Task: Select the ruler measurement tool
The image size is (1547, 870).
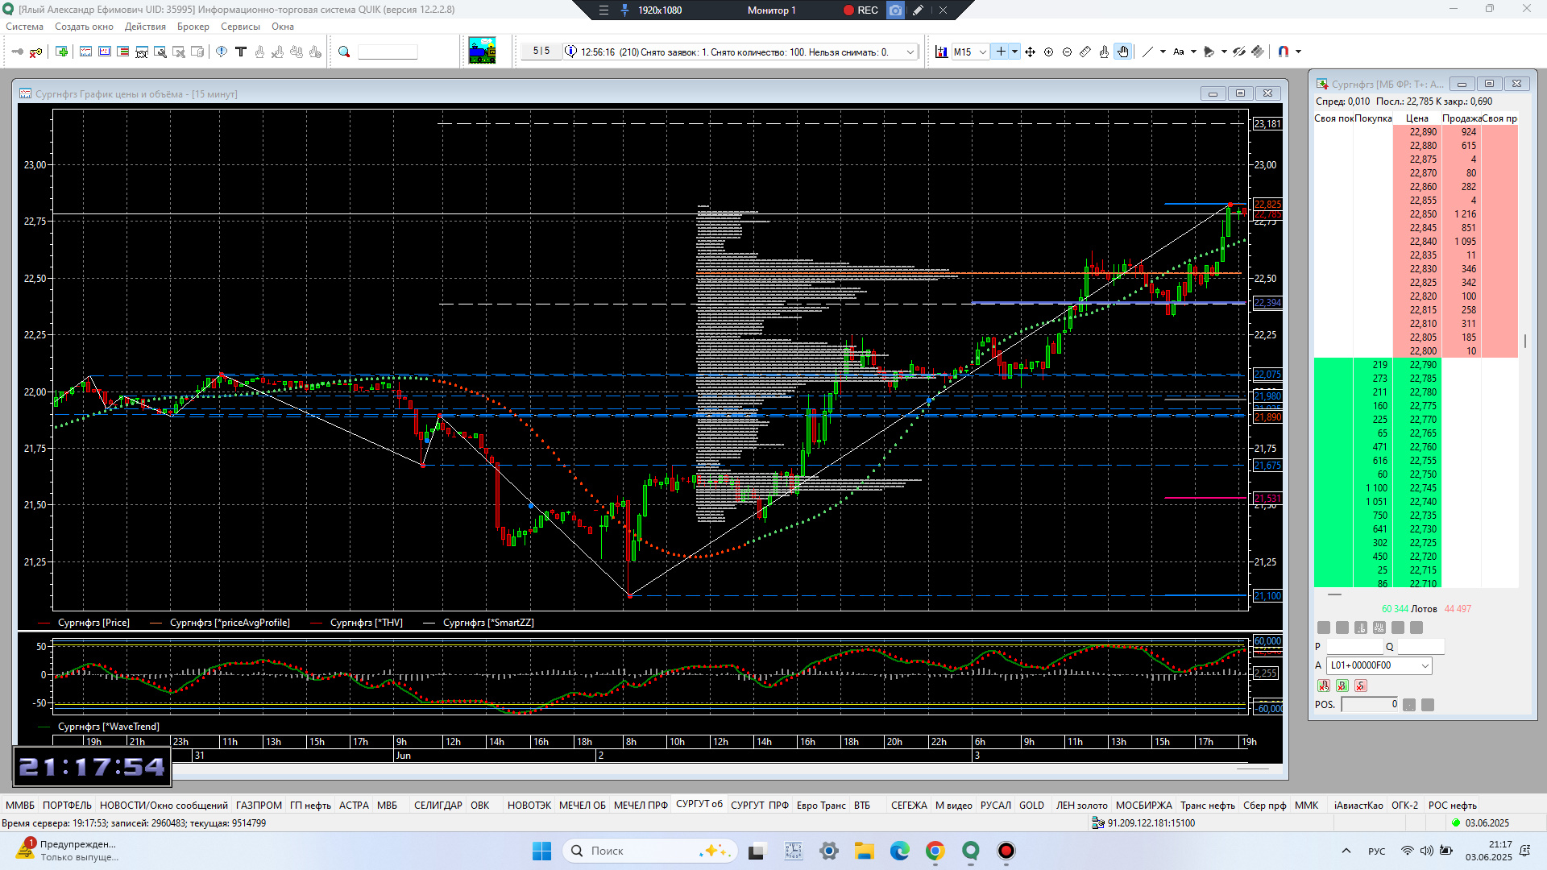Action: 1085,52
